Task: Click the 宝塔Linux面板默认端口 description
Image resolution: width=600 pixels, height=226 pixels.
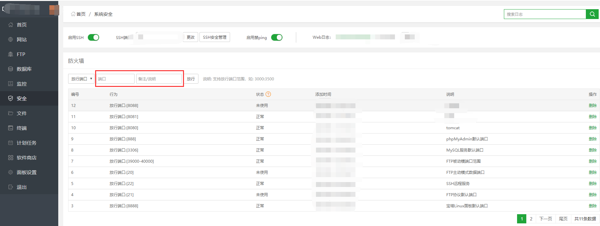Action: (467, 206)
